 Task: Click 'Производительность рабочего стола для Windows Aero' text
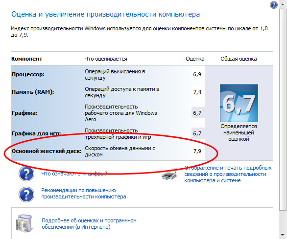[x=121, y=113]
